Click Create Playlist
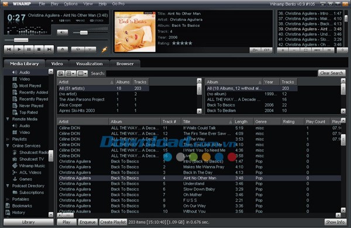The image size is (351, 228). pyautogui.click(x=113, y=222)
